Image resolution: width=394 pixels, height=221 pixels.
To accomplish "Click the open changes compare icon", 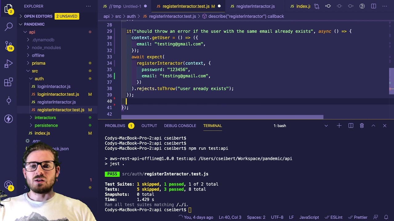I will coord(317,6).
